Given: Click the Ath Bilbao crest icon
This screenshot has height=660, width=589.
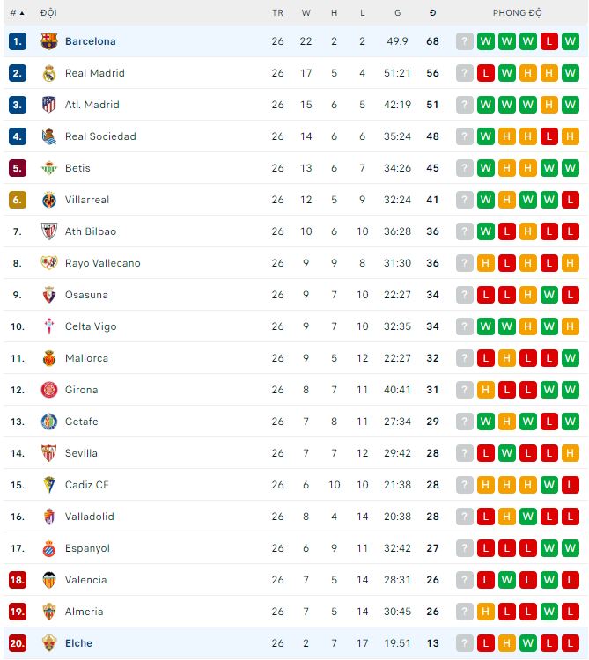Looking at the screenshot, I should [x=49, y=231].
